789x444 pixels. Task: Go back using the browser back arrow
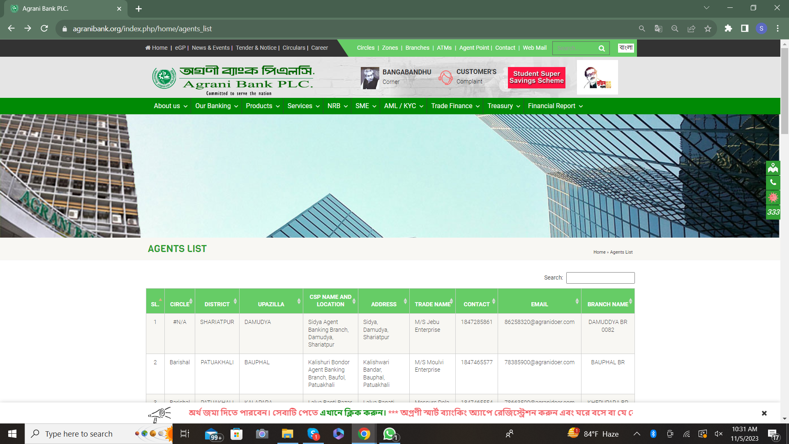tap(12, 28)
